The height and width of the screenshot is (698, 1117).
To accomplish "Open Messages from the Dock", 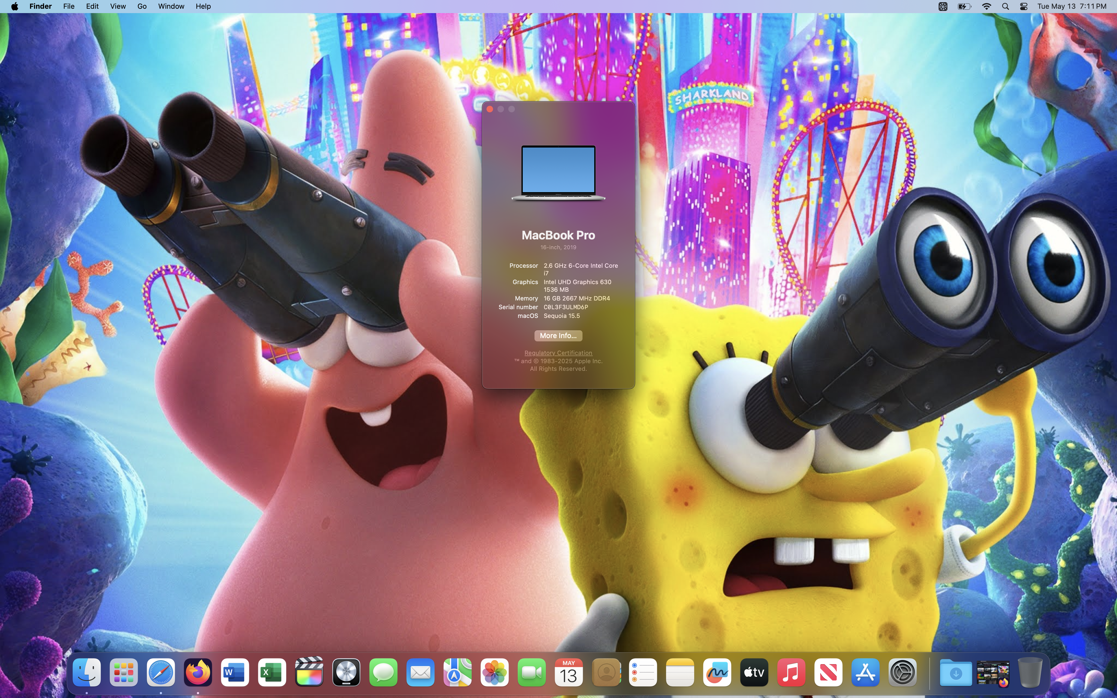I will coord(383,673).
